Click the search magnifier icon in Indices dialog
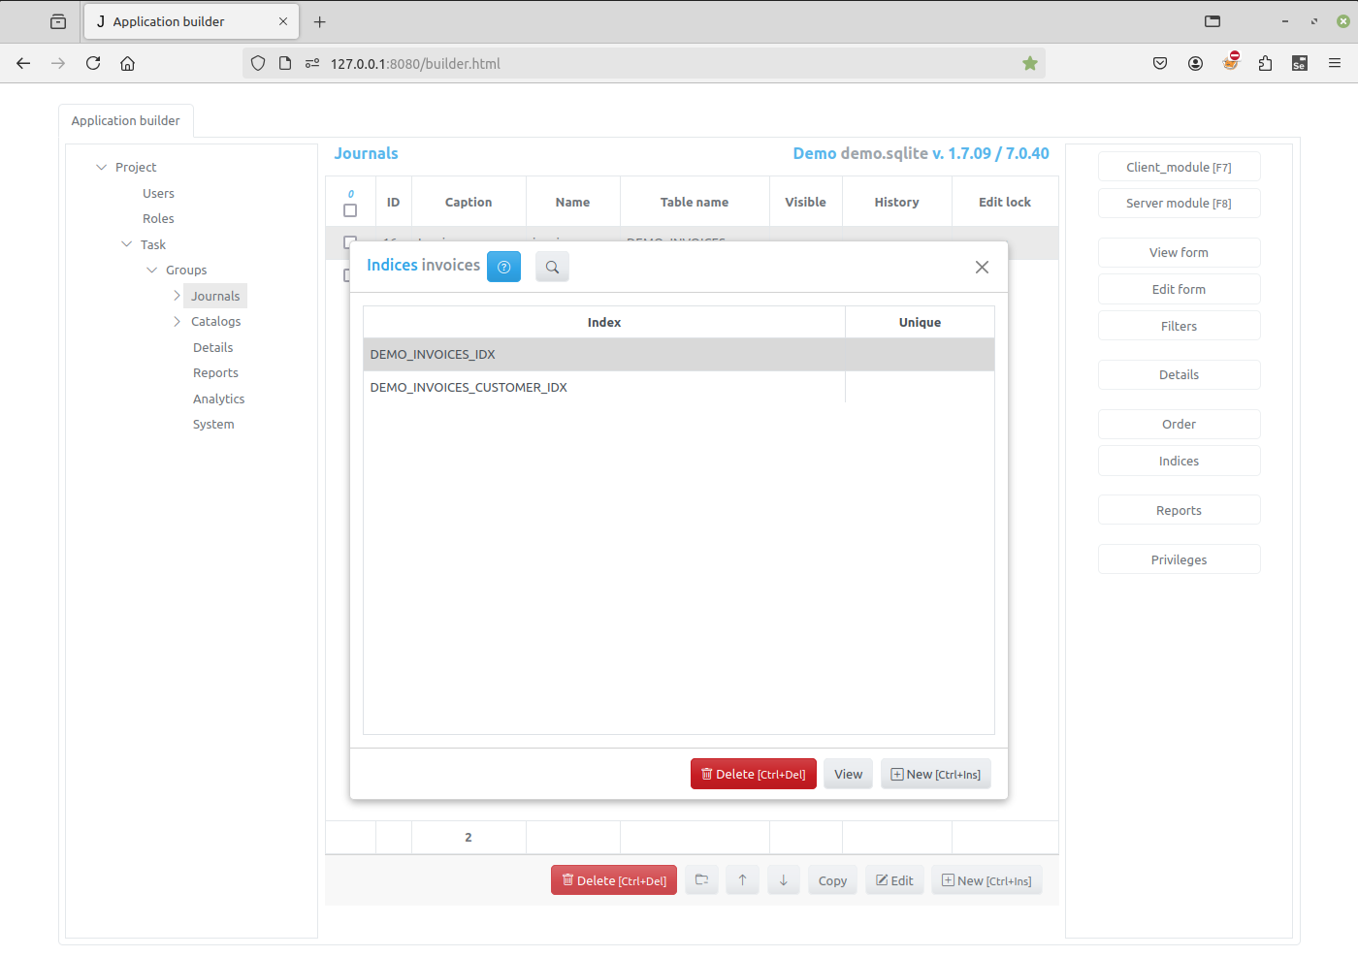1358x957 pixels. pos(552,267)
